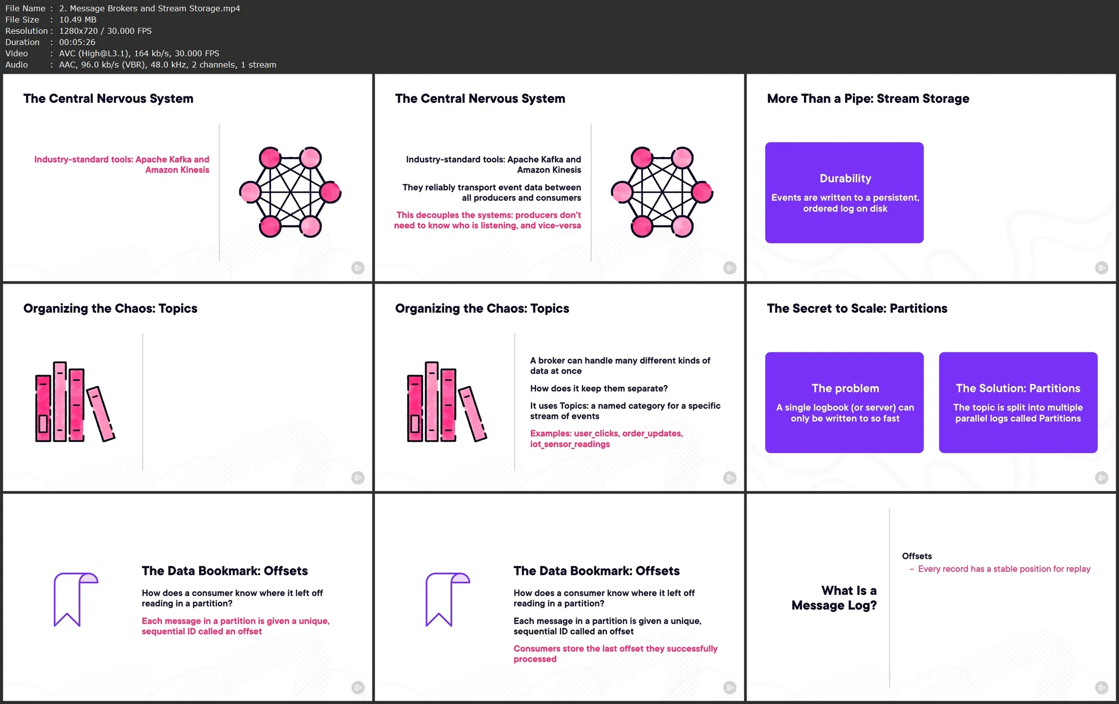Click 'The Solution: Partitions' card
Screen dimensions: 1119x704
click(x=1018, y=402)
